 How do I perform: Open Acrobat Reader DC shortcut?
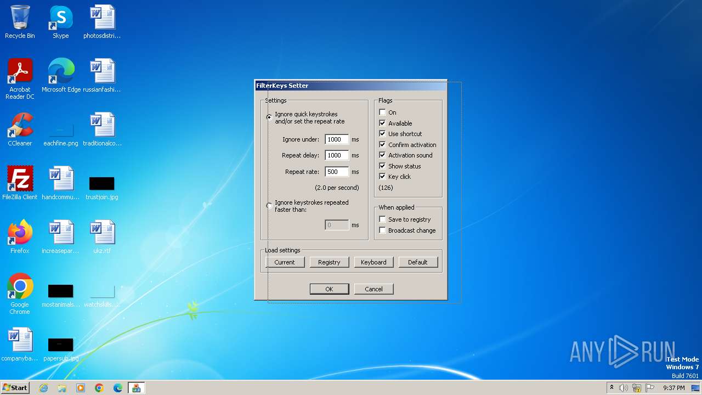tap(20, 78)
